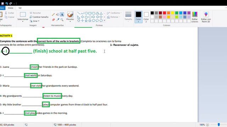Click the sentence starting '4- My grandparents'
Viewport: 227px width, 127px height.
[37, 96]
